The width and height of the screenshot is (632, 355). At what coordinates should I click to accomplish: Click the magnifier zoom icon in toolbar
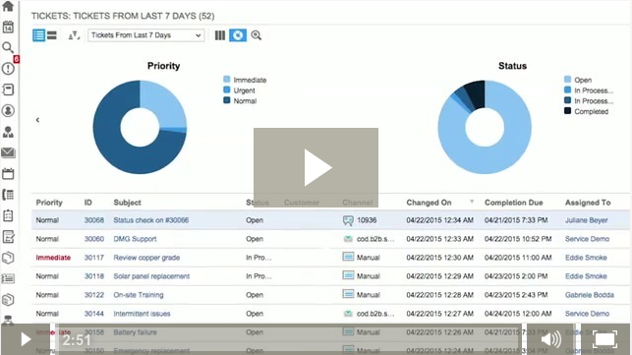(x=256, y=35)
